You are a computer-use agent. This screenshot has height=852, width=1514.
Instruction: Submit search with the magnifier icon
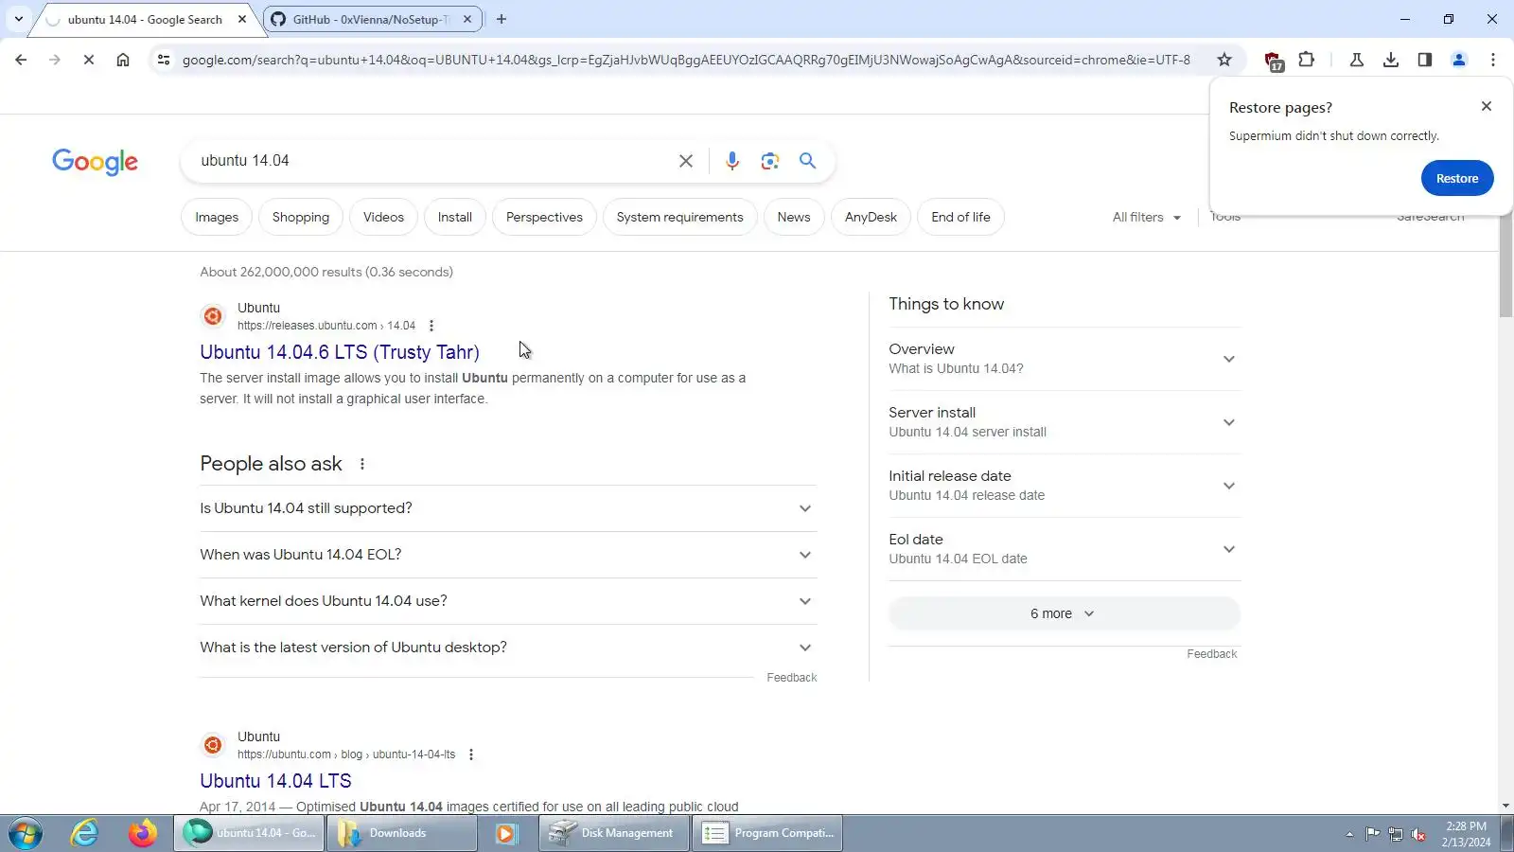click(x=807, y=161)
